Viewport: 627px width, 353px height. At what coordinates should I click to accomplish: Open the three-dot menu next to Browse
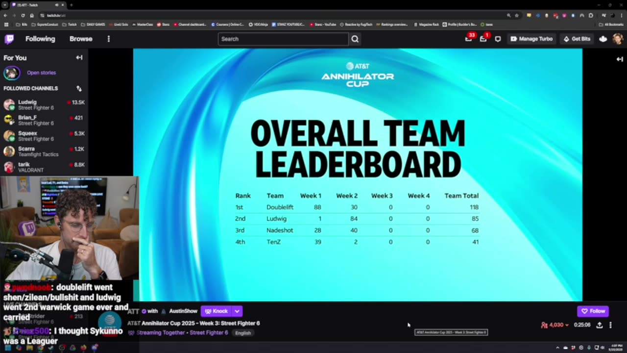pyautogui.click(x=109, y=39)
